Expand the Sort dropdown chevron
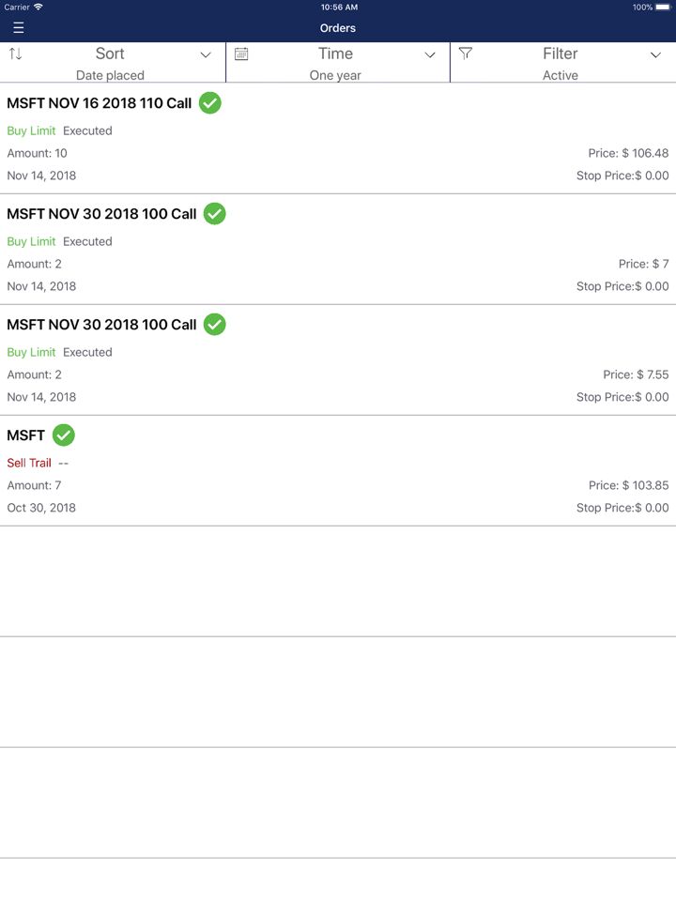The width and height of the screenshot is (676, 901). click(206, 55)
